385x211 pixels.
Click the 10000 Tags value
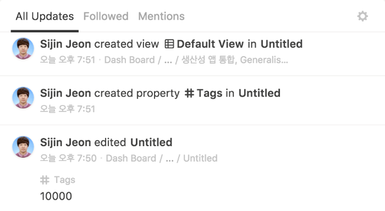point(56,196)
